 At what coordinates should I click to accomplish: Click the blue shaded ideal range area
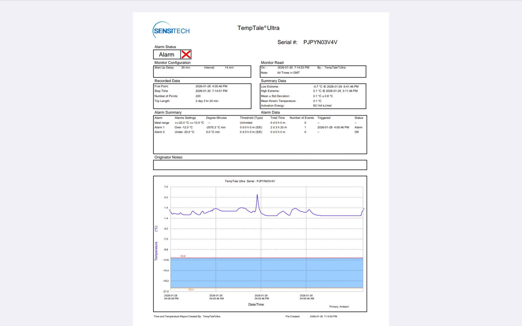(x=266, y=273)
